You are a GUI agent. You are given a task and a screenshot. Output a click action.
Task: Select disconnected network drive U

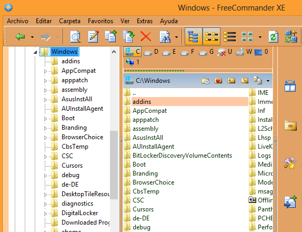point(225,52)
